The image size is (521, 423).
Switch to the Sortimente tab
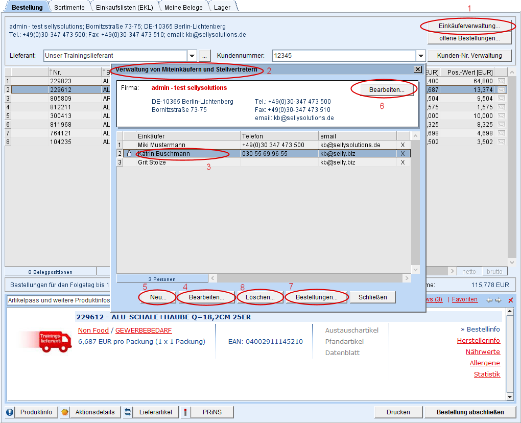(69, 7)
